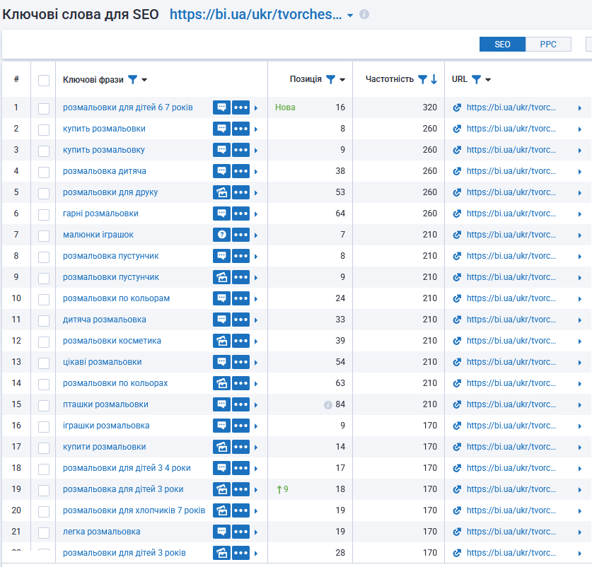
Task: Open external link icon for 'купить розмальовку' URL
Action: point(457,151)
